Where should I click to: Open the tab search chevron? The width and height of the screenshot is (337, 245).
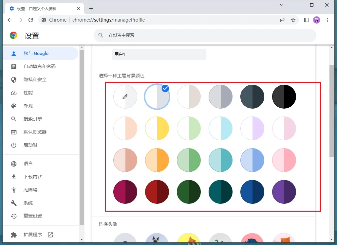pyautogui.click(x=282, y=5)
